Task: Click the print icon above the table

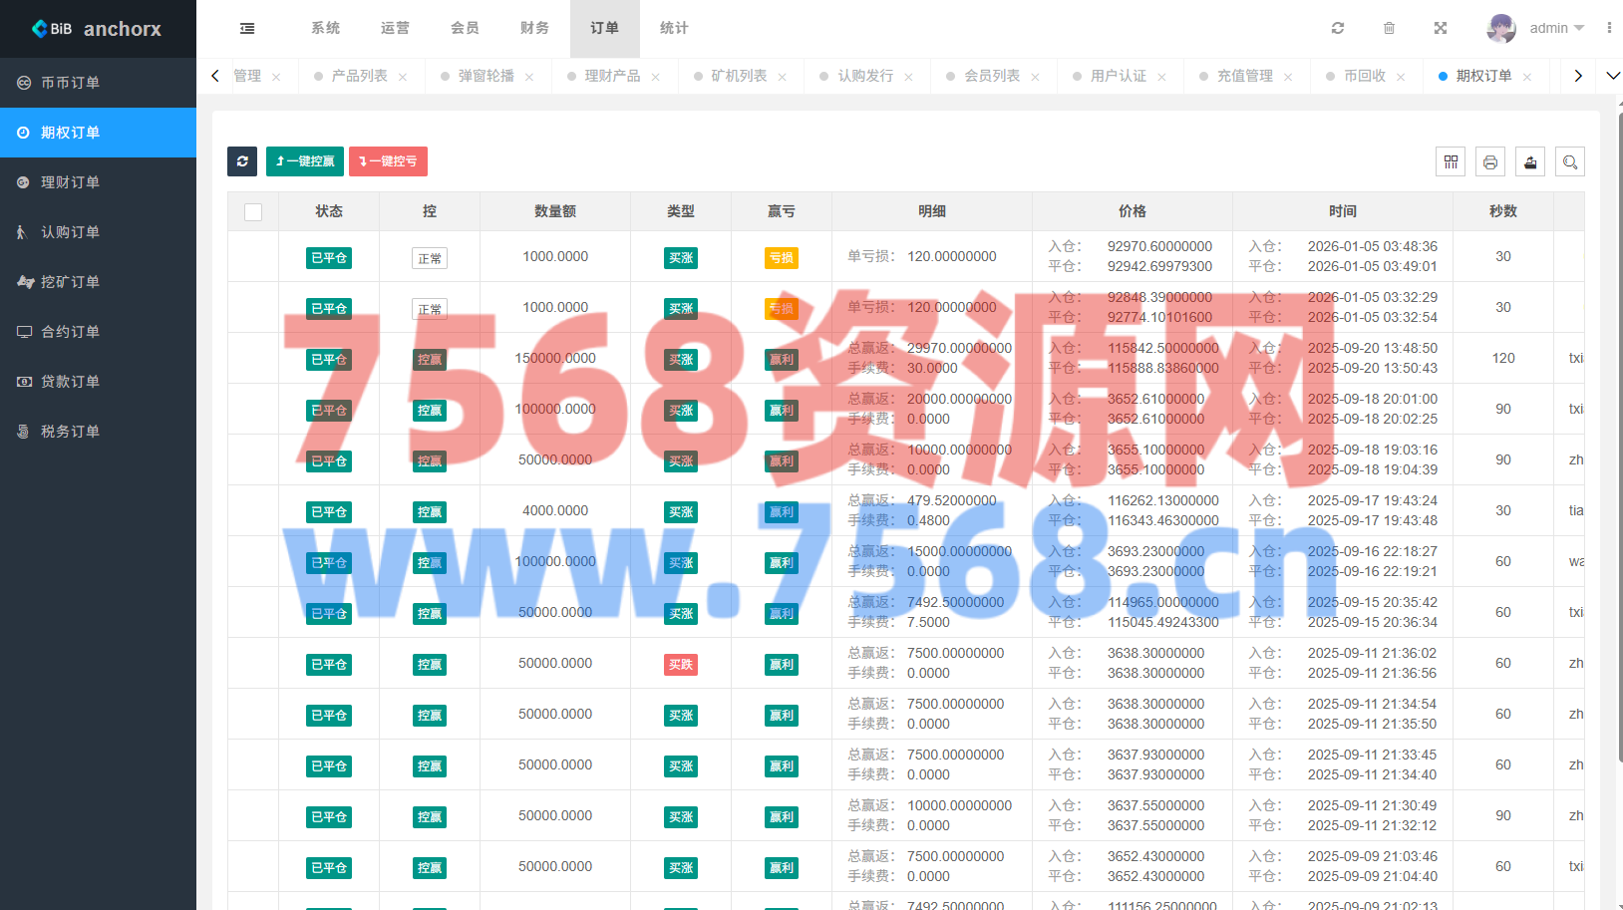Action: click(x=1490, y=161)
